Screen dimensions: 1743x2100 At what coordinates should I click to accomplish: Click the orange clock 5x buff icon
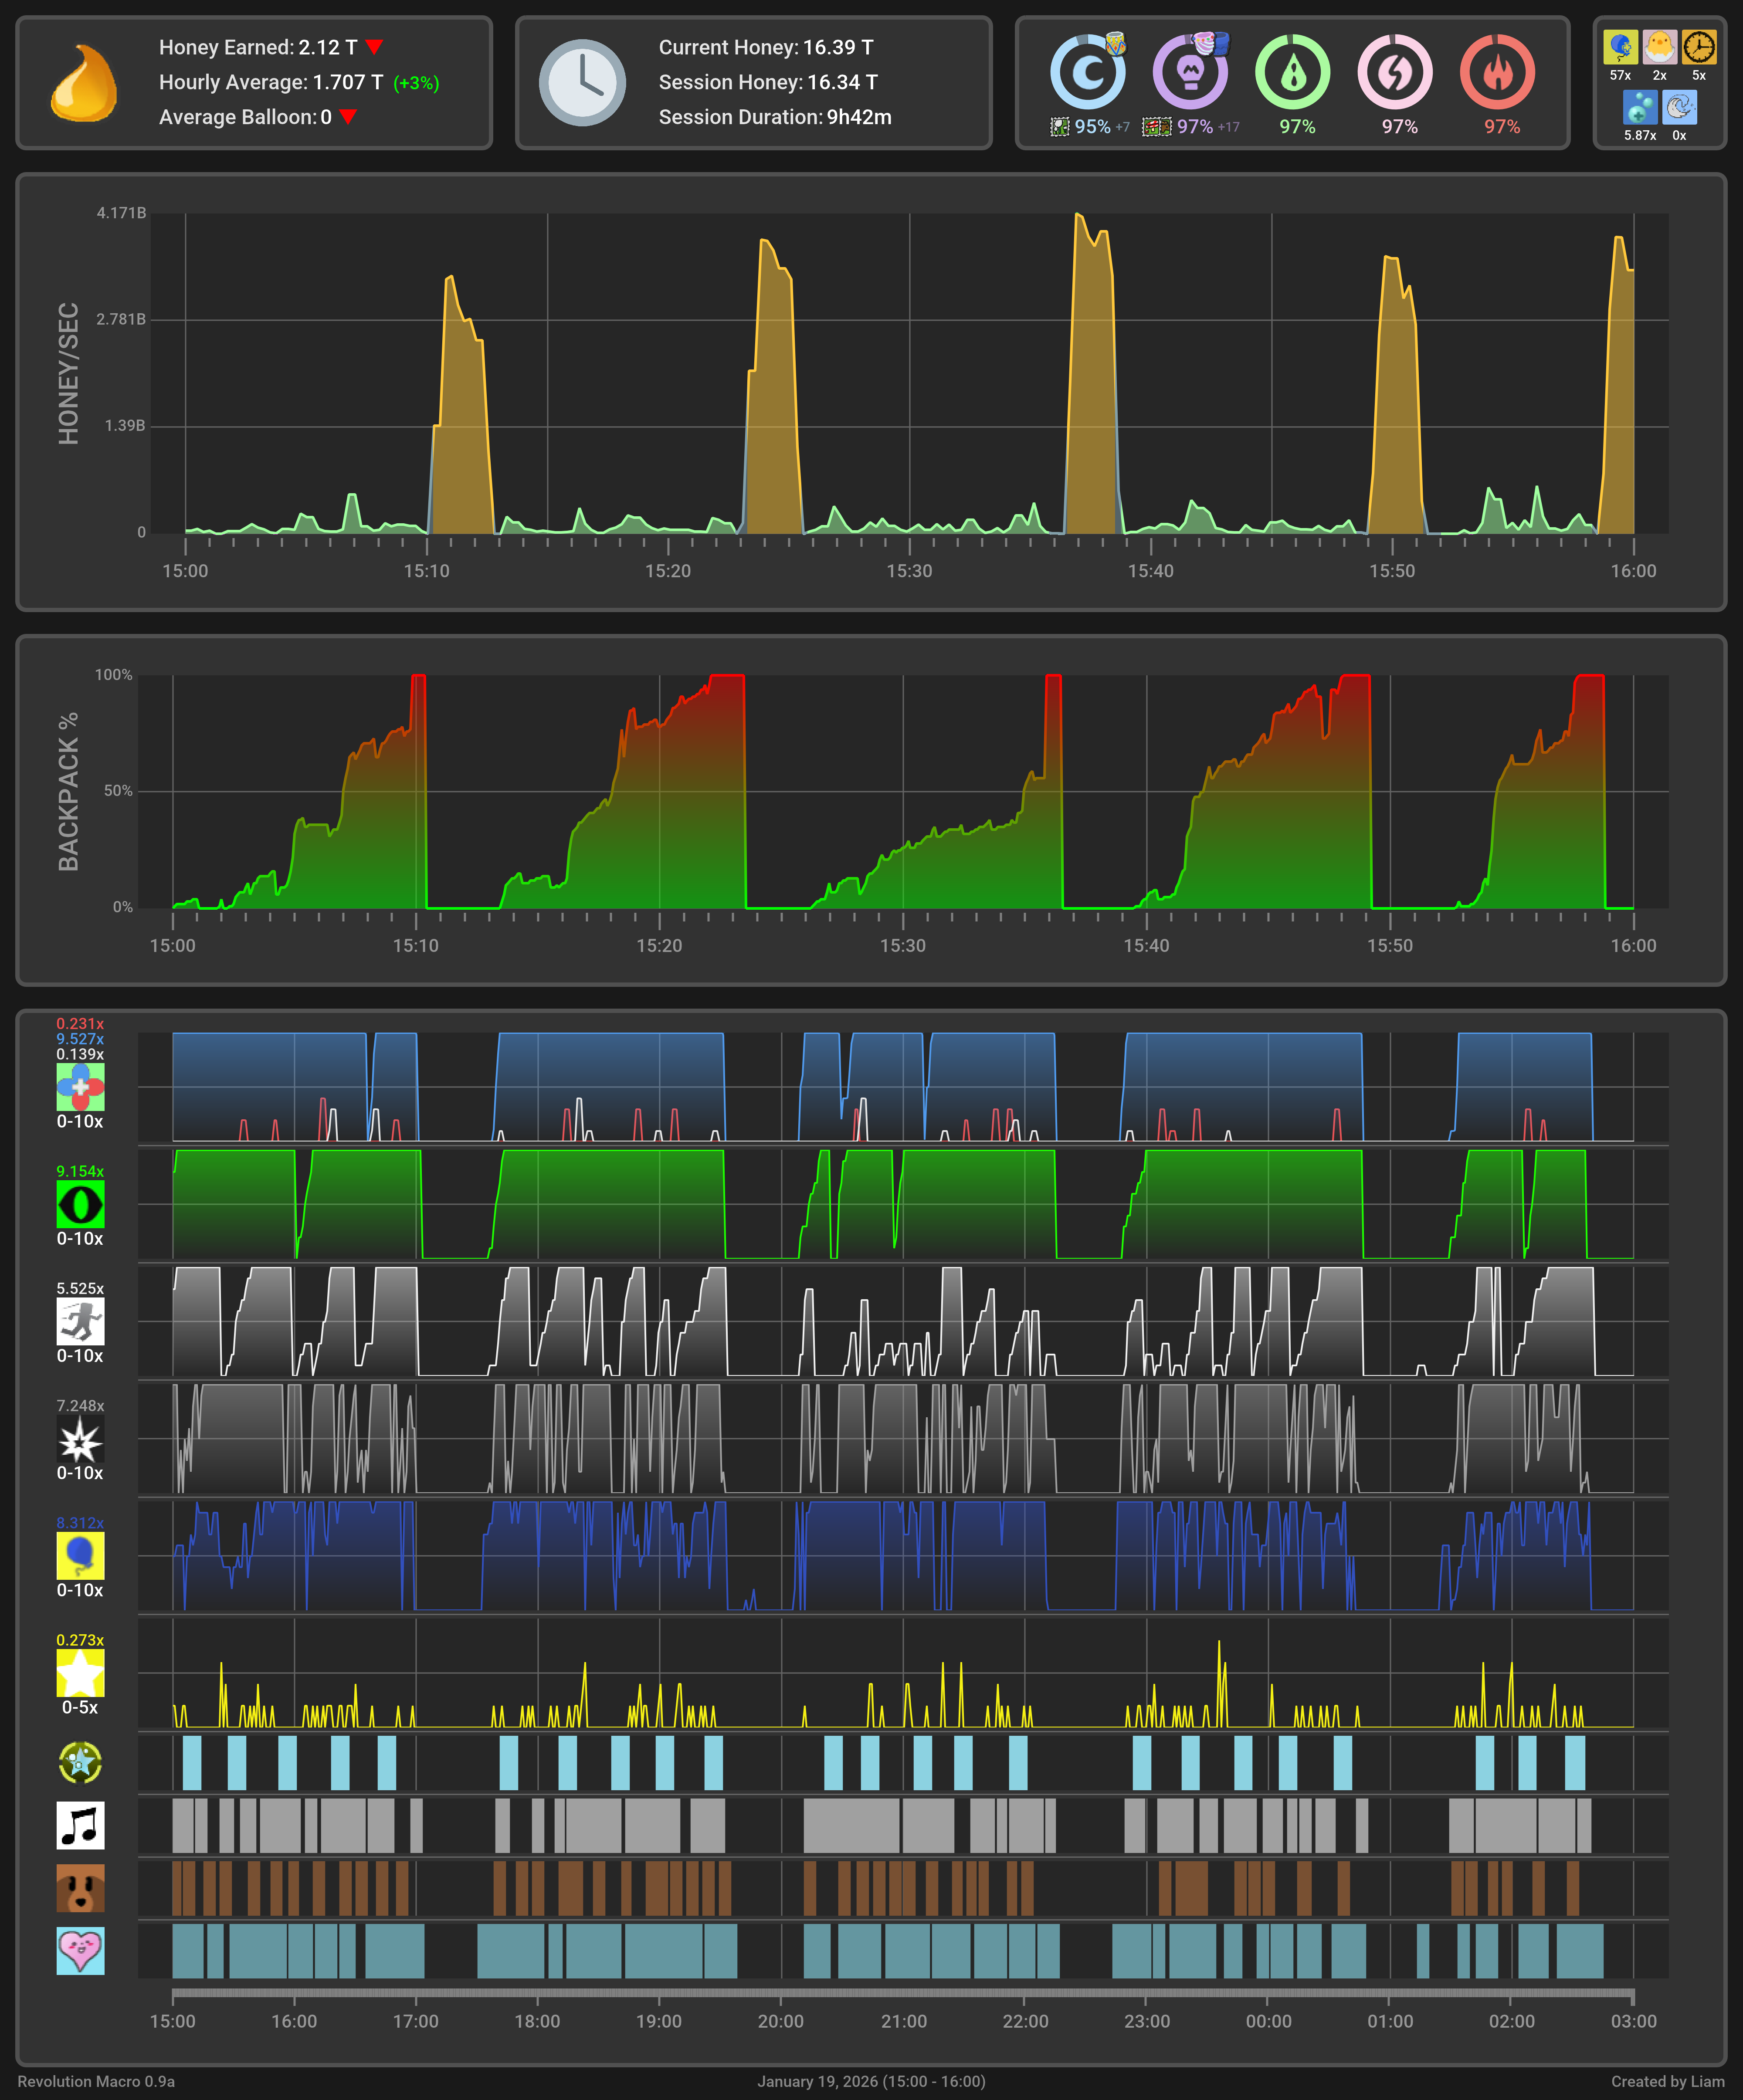1698,47
